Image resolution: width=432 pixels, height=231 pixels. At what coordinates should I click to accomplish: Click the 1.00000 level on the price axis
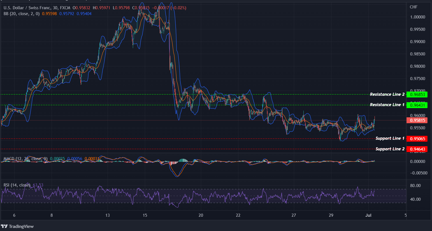418,17
